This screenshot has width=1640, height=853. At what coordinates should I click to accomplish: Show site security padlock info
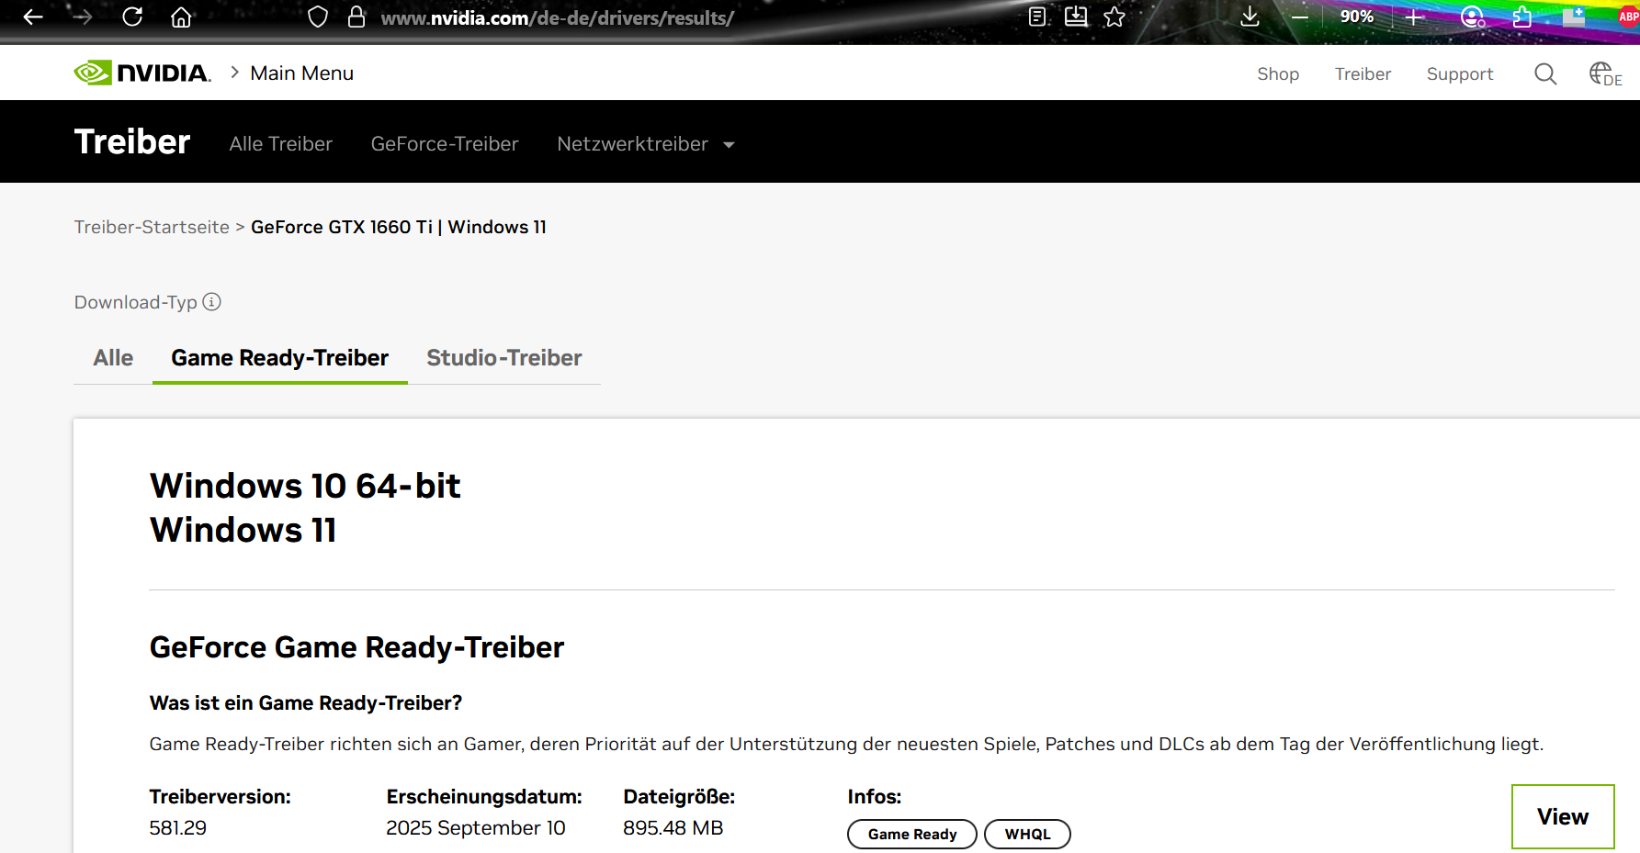tap(356, 17)
